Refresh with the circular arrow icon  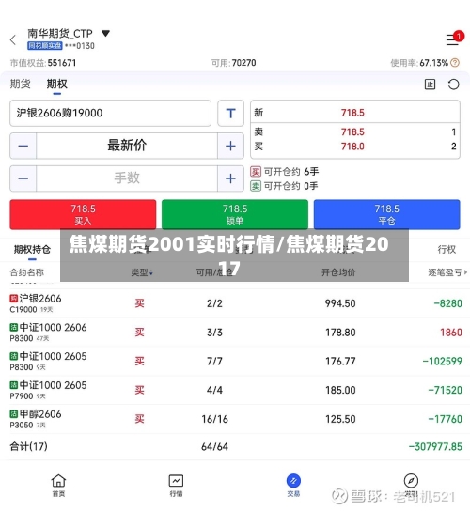pos(453,85)
